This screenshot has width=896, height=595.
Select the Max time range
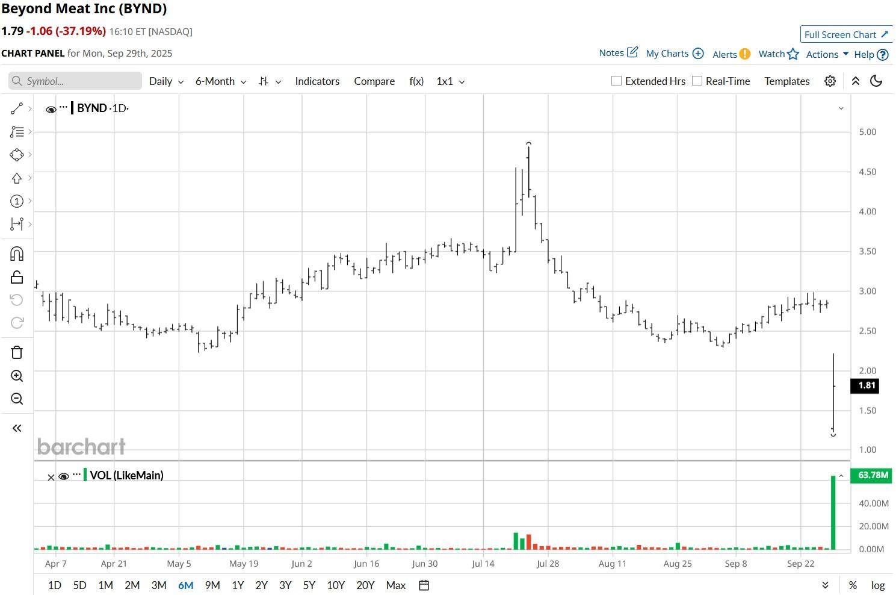pos(396,585)
